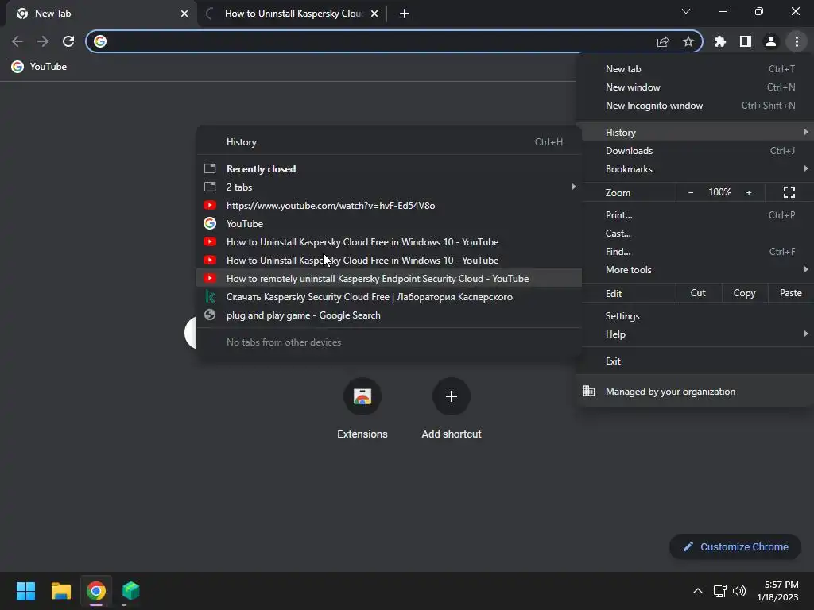Reopen remotely uninstall Kaspersky Endpoint entry
814x610 pixels.
[389, 279]
